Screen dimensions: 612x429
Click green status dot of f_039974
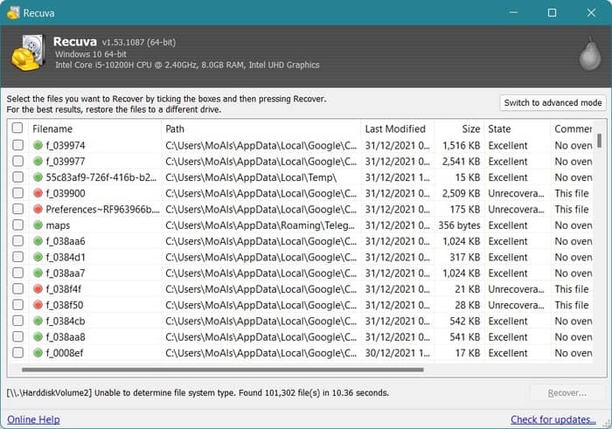pyautogui.click(x=38, y=145)
